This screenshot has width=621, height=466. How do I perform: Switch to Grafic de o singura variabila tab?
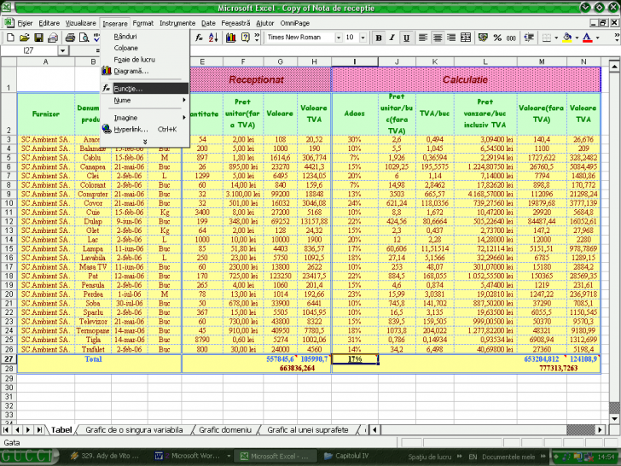[134, 430]
